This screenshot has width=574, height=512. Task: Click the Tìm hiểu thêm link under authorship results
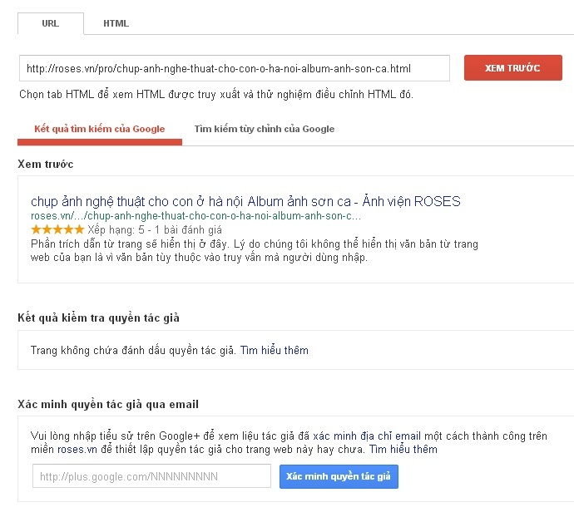[x=275, y=351]
